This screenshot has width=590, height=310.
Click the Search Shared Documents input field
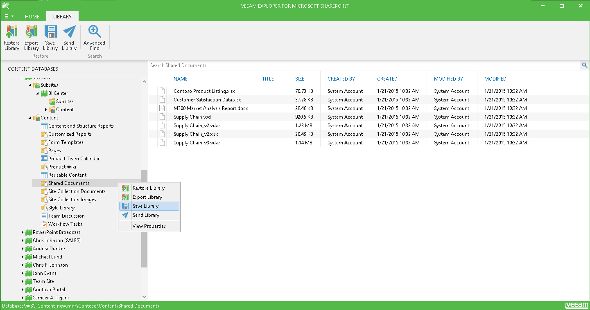pyautogui.click(x=364, y=65)
